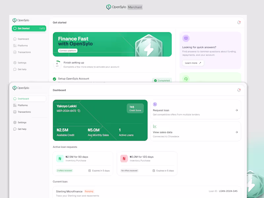Click the setup progress ring showing 4 left

[x=57, y=64]
